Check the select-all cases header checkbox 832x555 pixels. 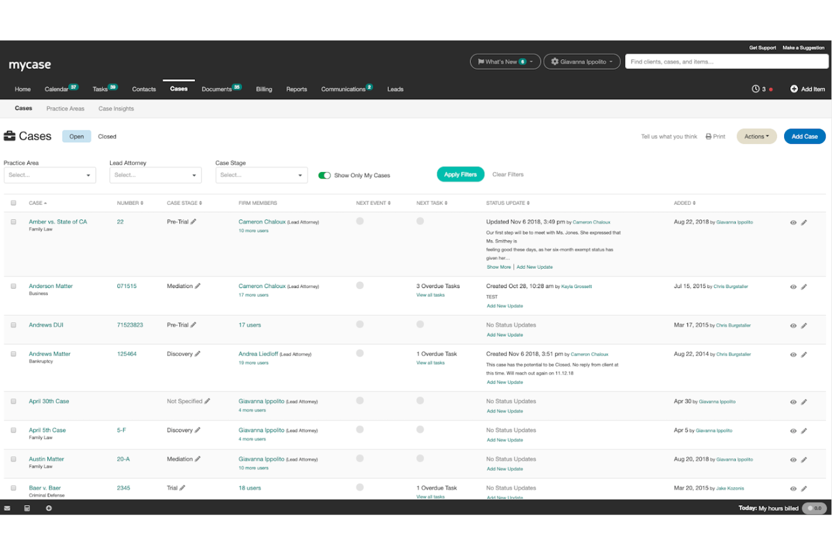click(x=13, y=203)
